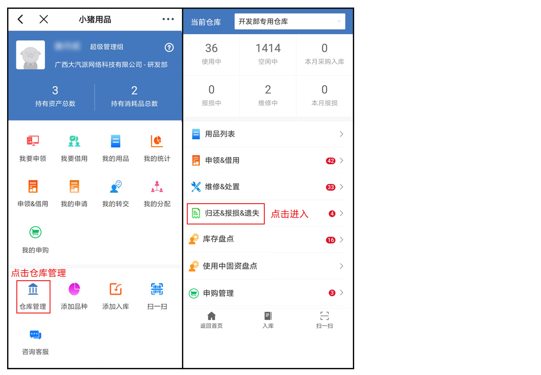541x375 pixels.
Task: Expand chevron on 归还&报损&遗失 row
Action: tap(341, 213)
